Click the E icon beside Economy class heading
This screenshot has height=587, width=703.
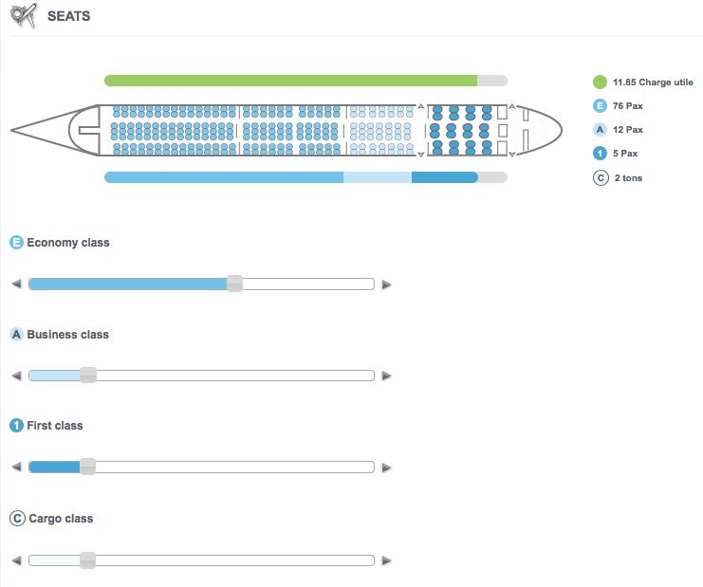point(16,243)
